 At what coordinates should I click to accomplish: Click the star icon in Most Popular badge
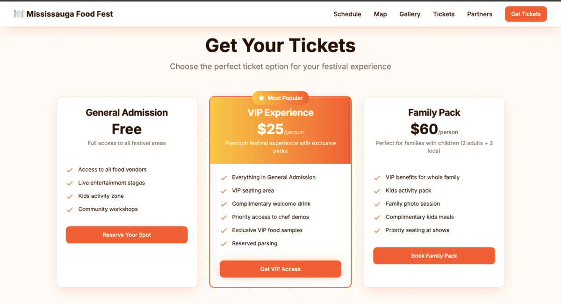click(261, 98)
